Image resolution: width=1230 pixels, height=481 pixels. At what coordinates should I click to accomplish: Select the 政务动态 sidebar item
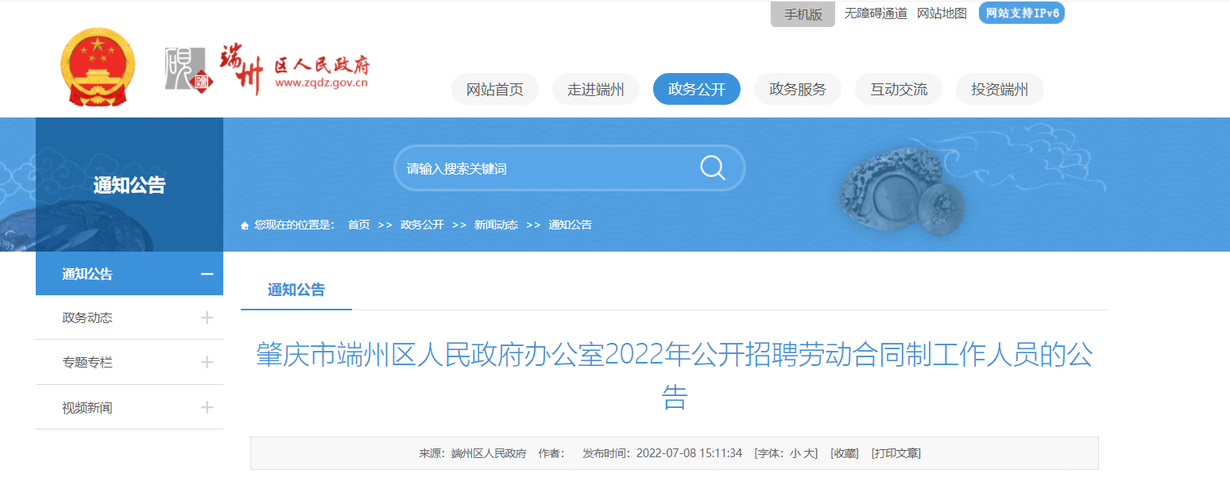point(130,317)
